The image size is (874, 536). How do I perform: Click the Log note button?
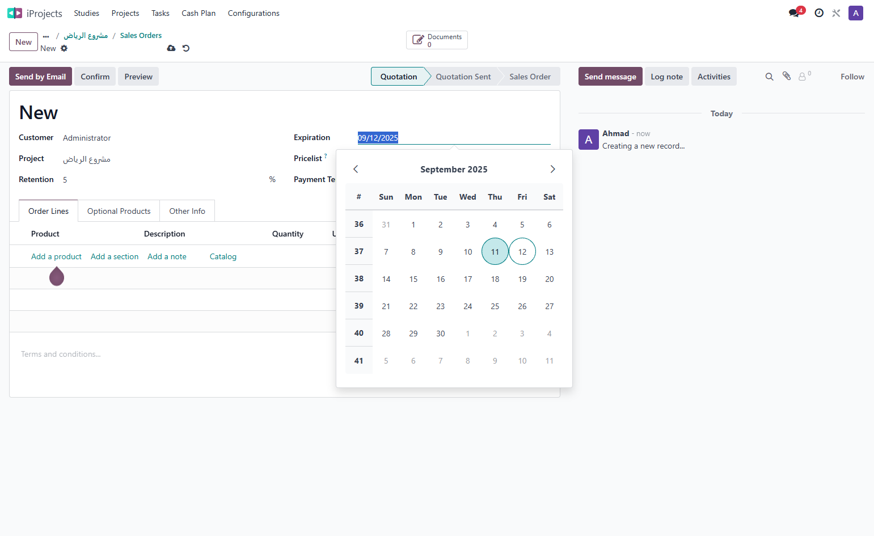pos(666,77)
